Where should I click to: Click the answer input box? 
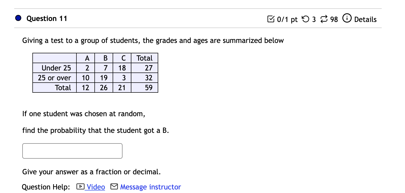pyautogui.click(x=72, y=151)
